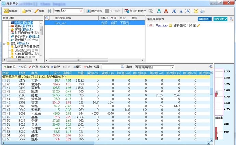Tick the checkbox for row 48 大立光
Screen dimensions: 236x145
click(4, 114)
